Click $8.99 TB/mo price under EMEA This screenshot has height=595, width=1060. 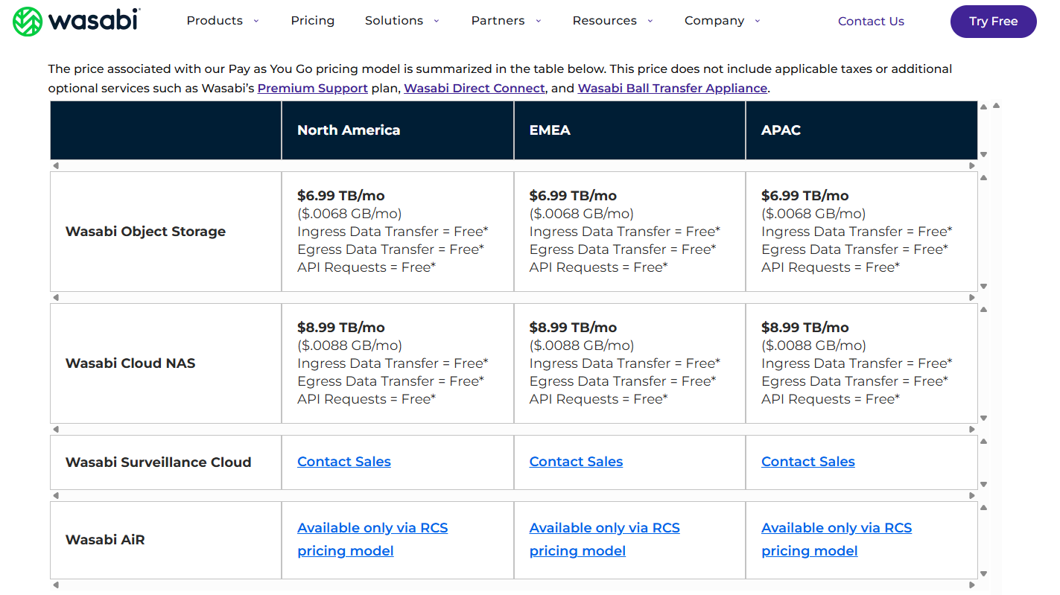(573, 328)
